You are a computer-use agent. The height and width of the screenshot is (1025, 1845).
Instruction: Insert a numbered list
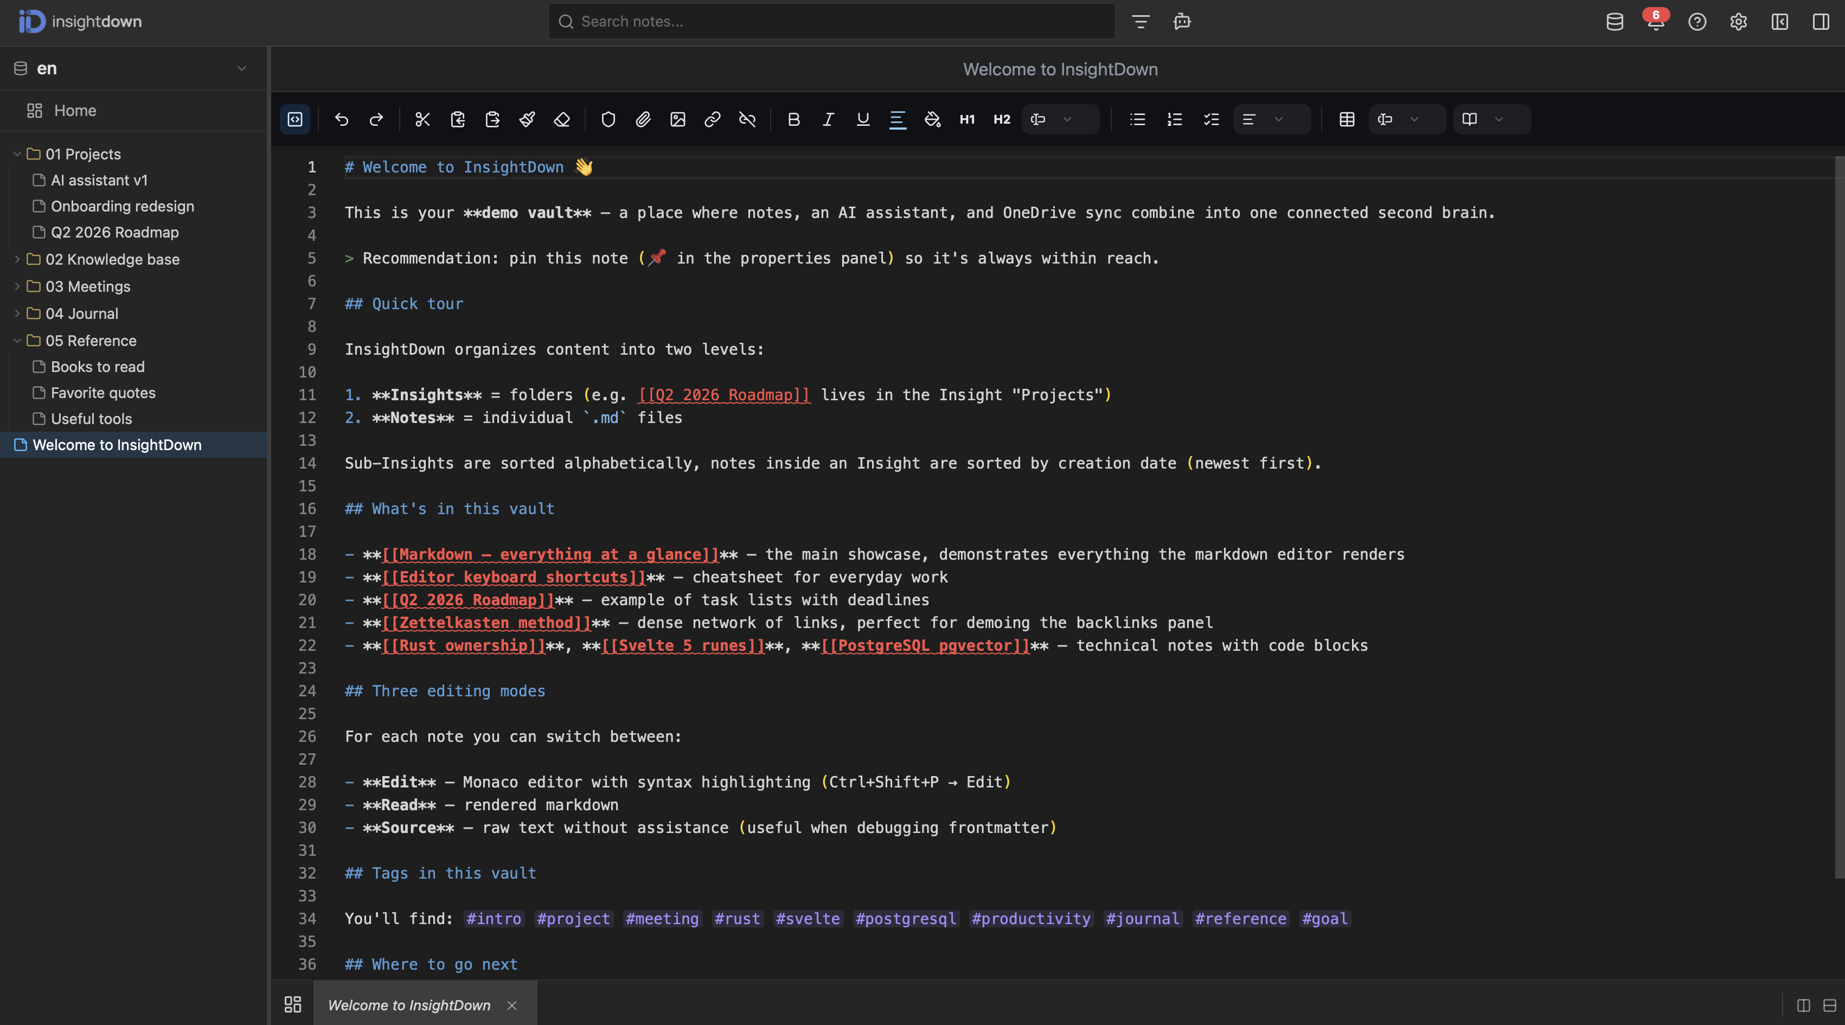[x=1175, y=120]
